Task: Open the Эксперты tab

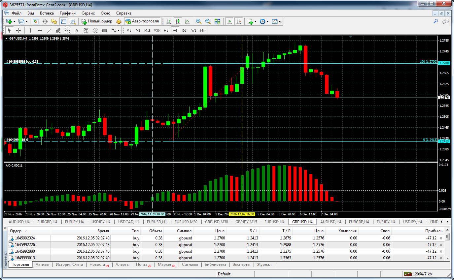Action: pyautogui.click(x=241, y=264)
